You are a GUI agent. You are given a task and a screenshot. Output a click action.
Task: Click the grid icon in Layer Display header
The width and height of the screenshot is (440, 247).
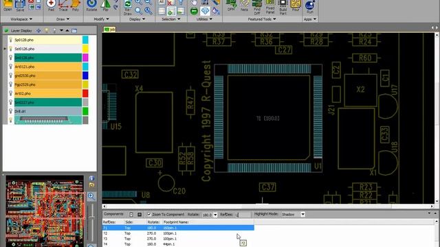point(74,30)
